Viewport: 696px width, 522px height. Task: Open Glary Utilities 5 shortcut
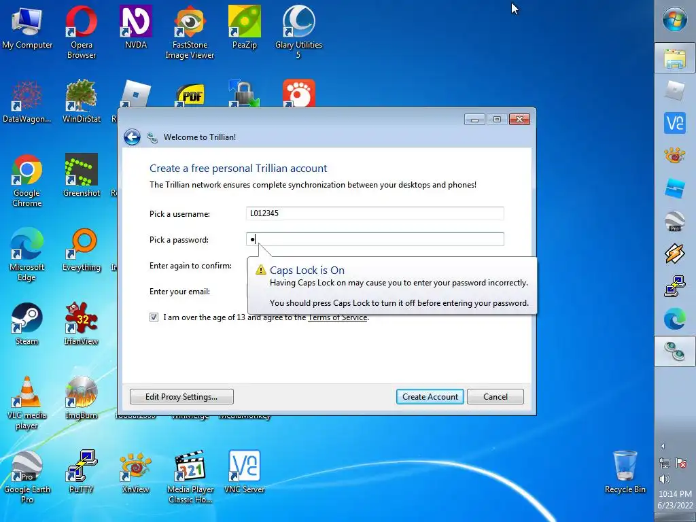[298, 32]
